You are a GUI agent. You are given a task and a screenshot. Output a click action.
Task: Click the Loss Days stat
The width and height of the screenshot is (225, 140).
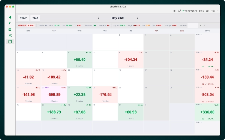tap(104, 25)
